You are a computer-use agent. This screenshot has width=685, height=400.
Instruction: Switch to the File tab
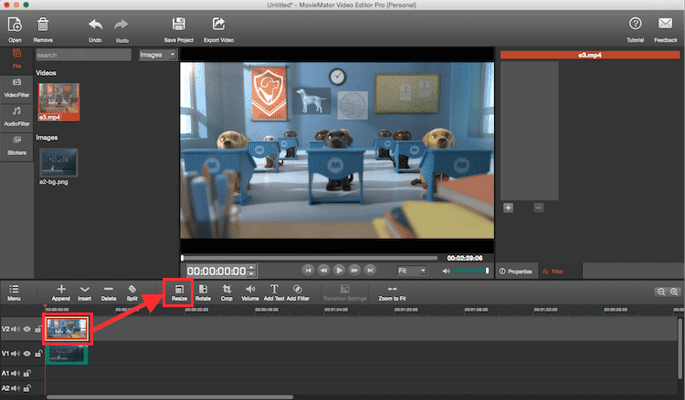16,59
